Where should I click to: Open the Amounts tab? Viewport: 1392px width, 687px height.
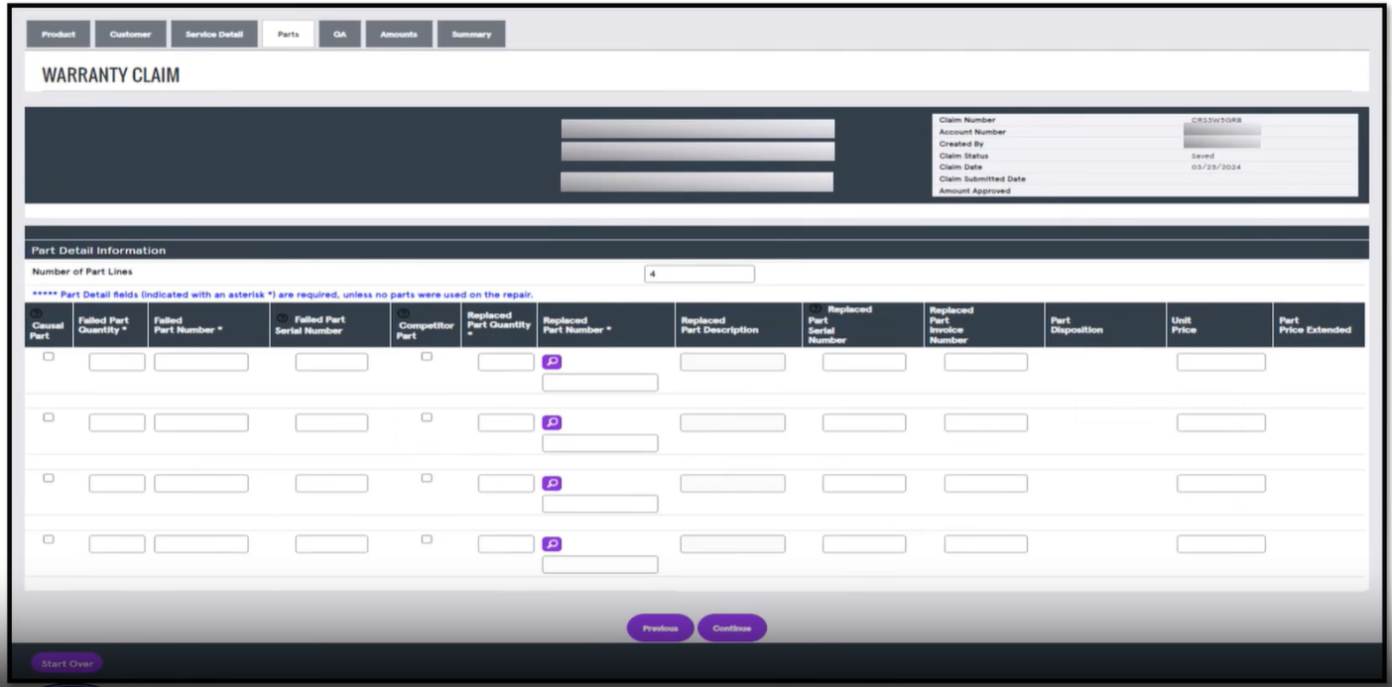tap(397, 35)
